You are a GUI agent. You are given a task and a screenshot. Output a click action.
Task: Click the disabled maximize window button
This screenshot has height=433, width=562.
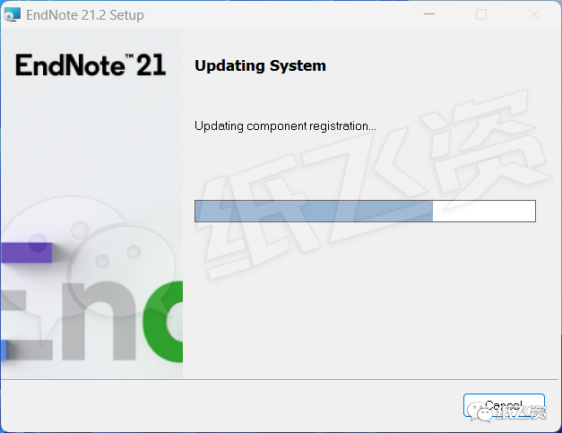pyautogui.click(x=481, y=14)
